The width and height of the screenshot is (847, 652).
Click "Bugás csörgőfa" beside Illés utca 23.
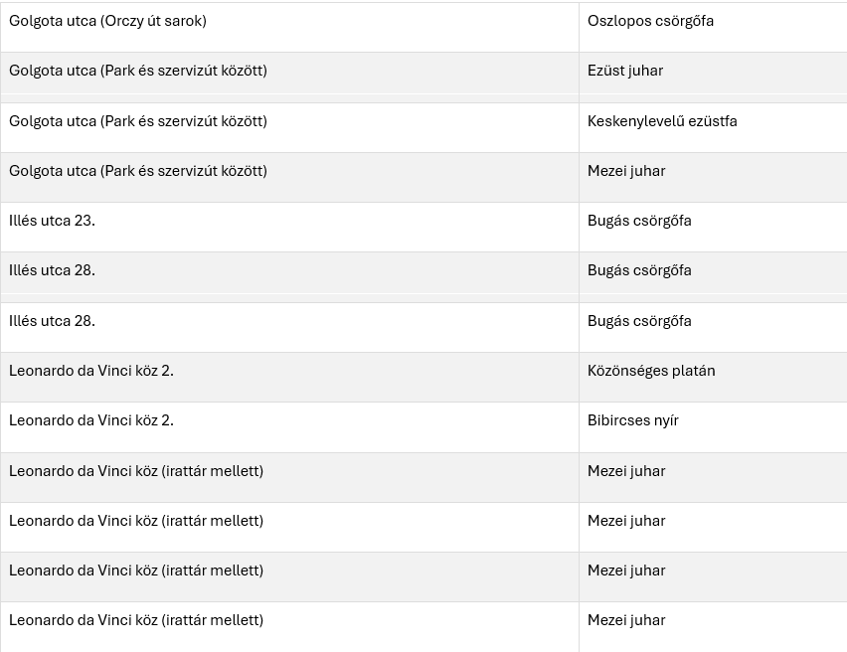point(639,221)
